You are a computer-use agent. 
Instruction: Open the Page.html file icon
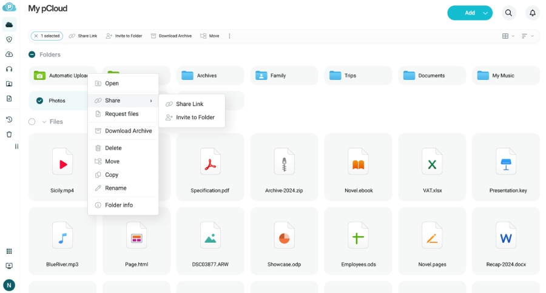click(136, 235)
